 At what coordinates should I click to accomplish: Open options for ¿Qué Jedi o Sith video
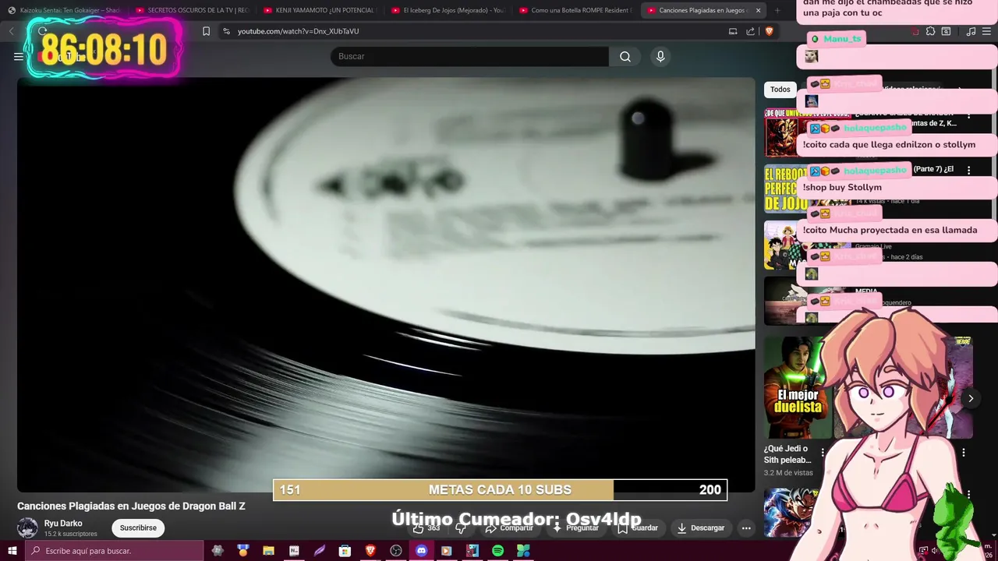823,452
